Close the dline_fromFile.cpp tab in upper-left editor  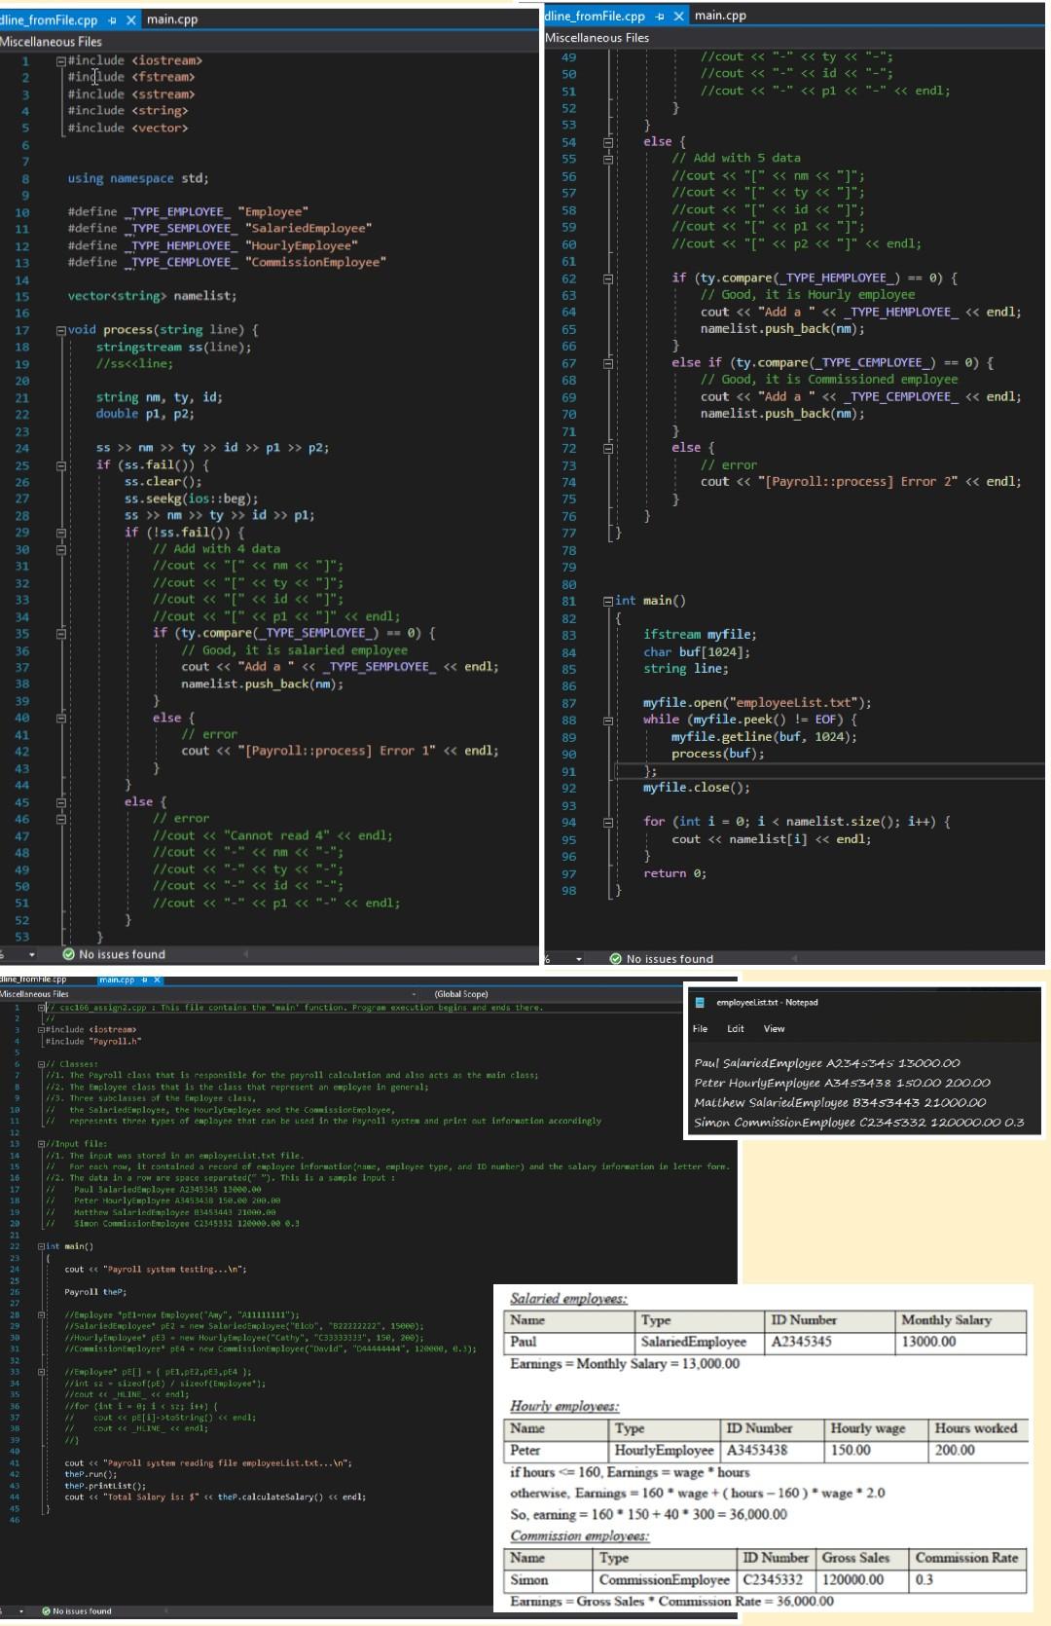click(x=130, y=19)
